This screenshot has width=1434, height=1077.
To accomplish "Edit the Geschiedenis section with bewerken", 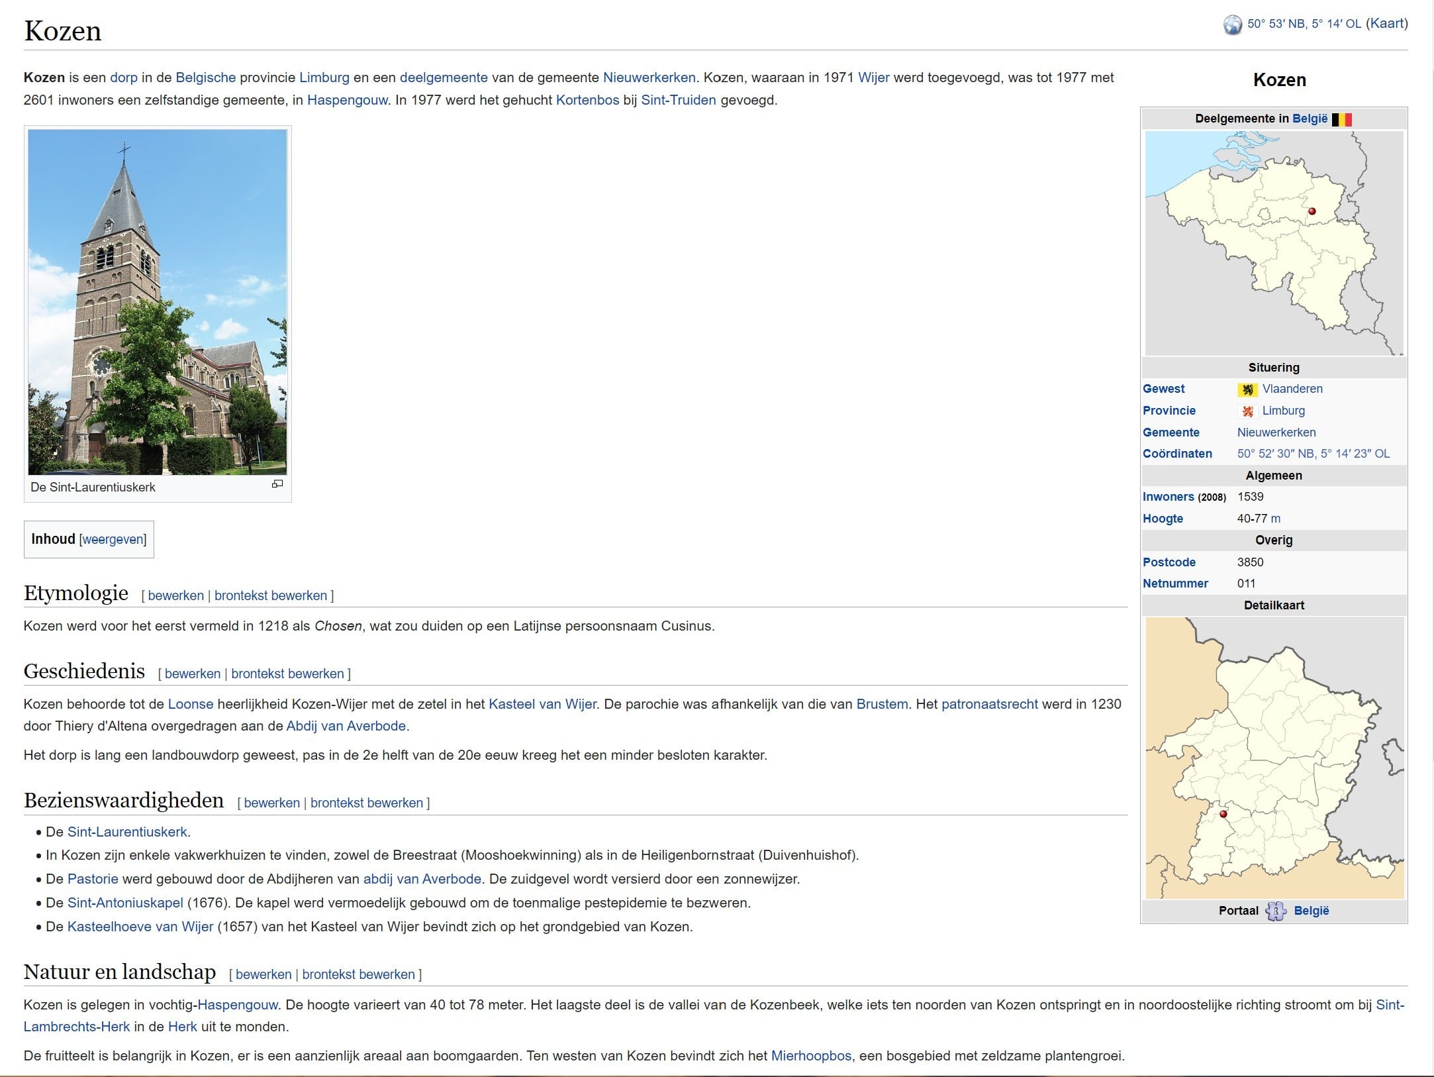I will pyautogui.click(x=193, y=674).
